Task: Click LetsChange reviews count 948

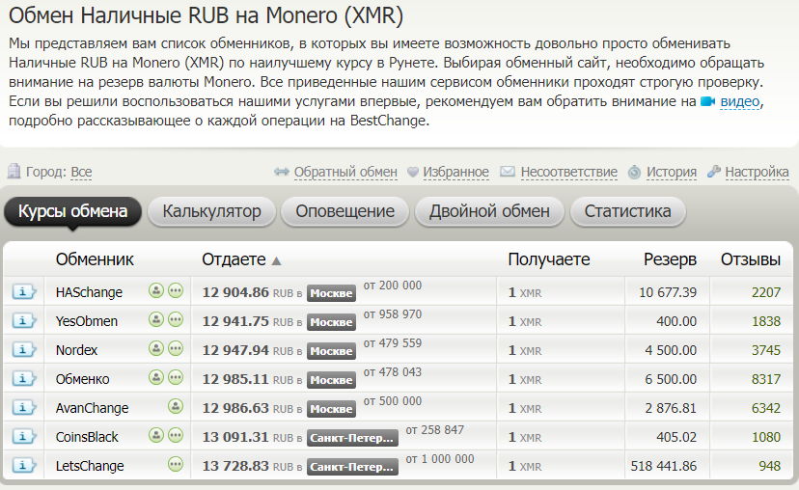Action: click(x=769, y=466)
